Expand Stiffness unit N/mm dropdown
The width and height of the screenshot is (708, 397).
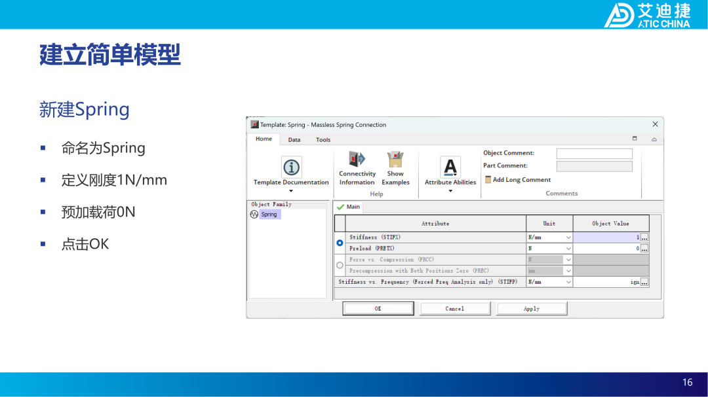coord(568,237)
